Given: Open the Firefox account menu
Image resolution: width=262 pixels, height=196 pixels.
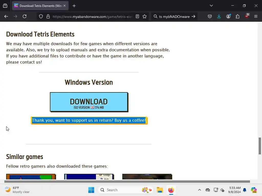Looking at the screenshot, I should (x=228, y=17).
